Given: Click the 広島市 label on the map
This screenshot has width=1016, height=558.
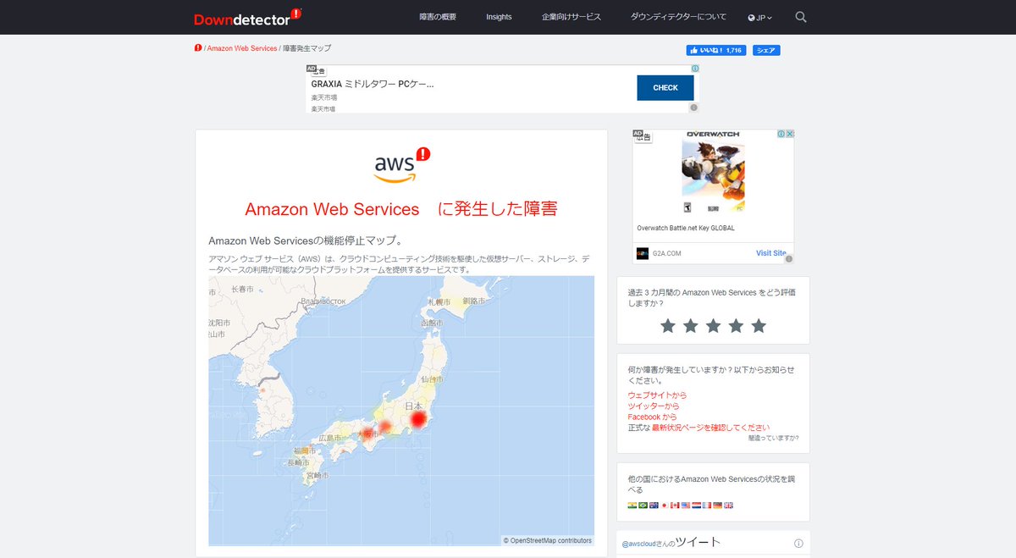Looking at the screenshot, I should click(x=330, y=438).
